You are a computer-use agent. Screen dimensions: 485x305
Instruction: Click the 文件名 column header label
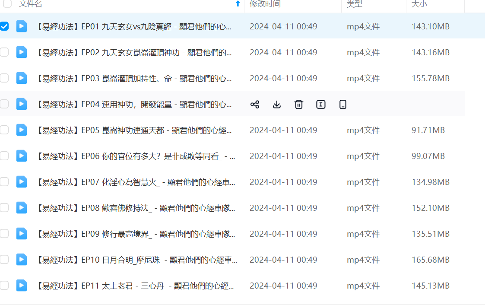click(x=31, y=4)
